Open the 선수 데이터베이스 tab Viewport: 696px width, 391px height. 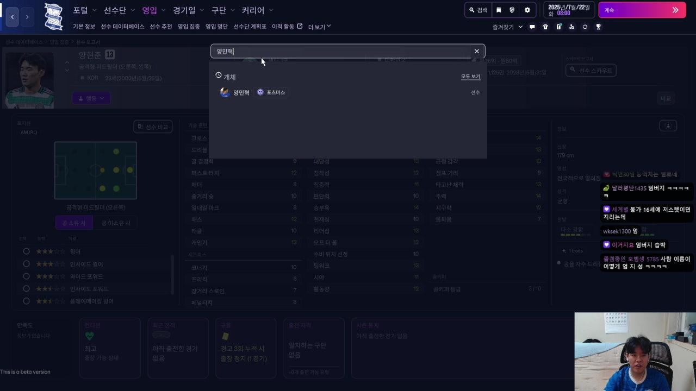coord(122,27)
